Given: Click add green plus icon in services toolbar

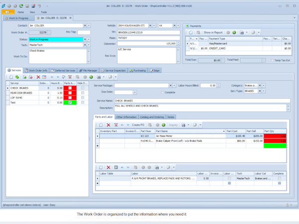Looking at the screenshot, I should pyautogui.click(x=17, y=77).
